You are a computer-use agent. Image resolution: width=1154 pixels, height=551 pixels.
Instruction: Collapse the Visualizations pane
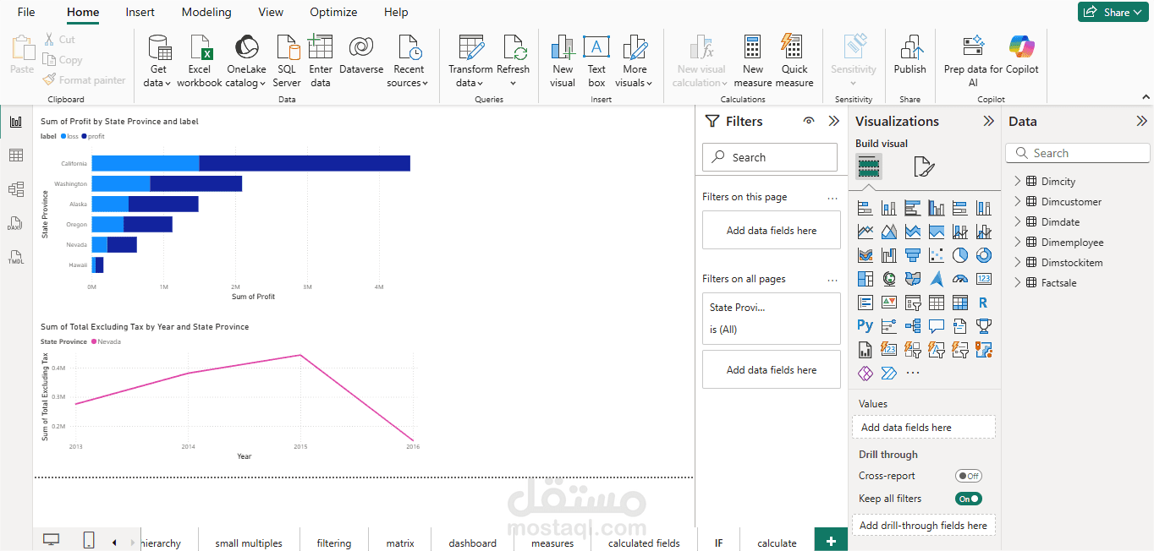coord(988,121)
